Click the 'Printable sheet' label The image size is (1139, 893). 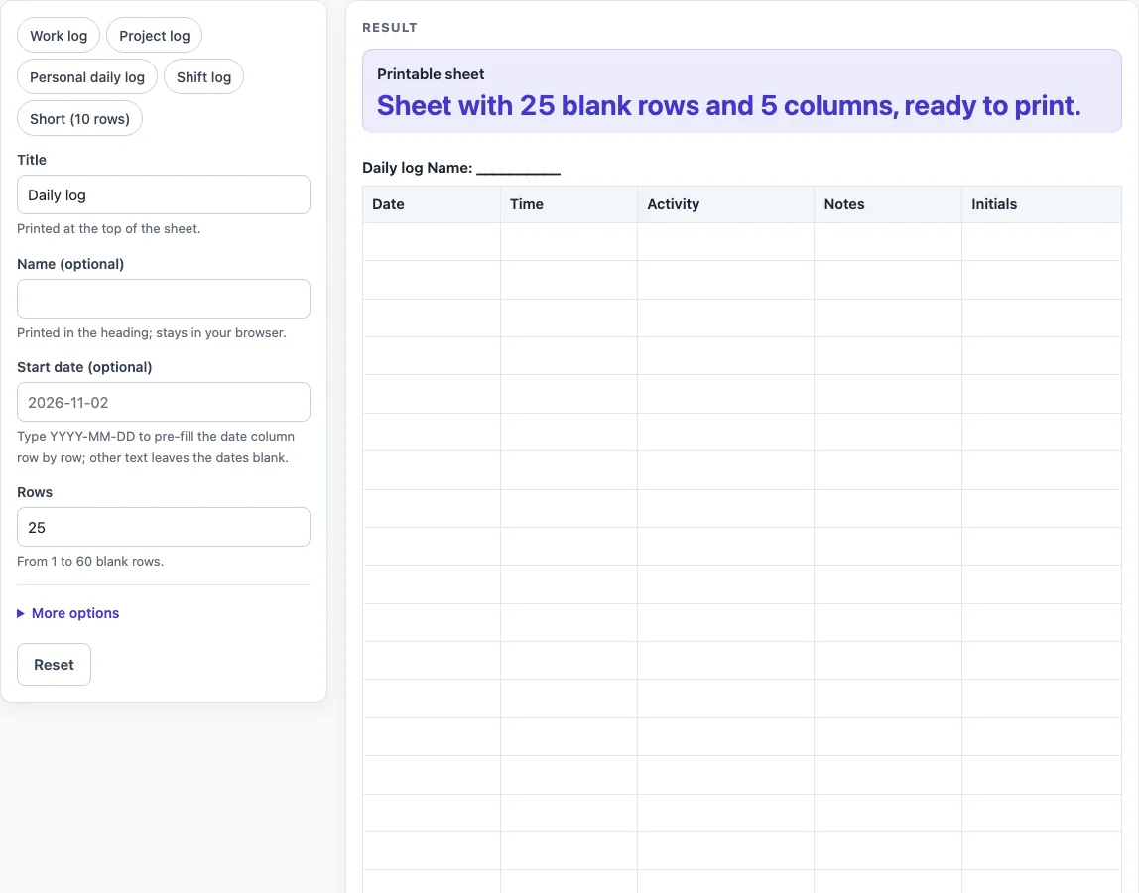(x=431, y=74)
